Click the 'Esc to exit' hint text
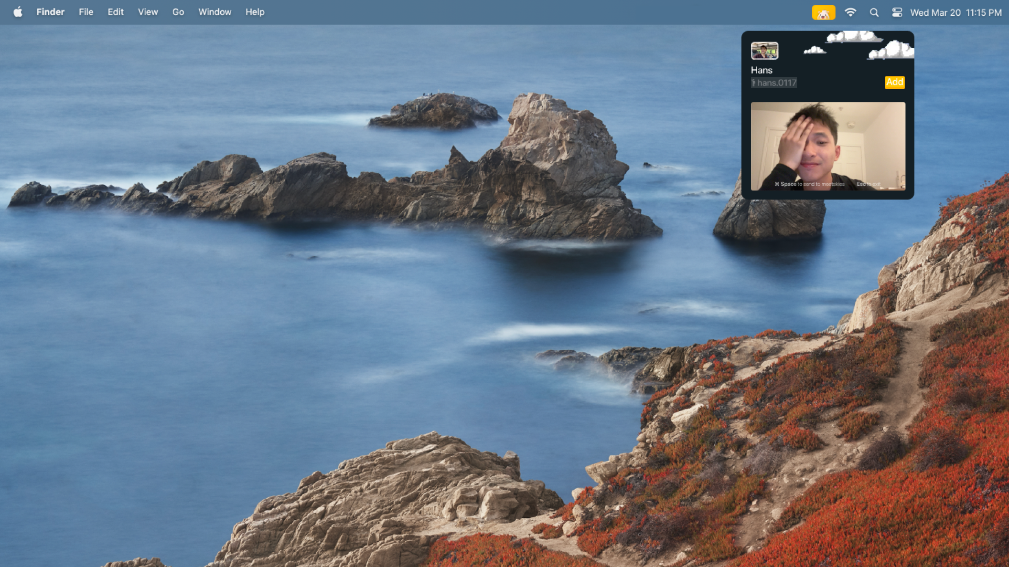Image resolution: width=1009 pixels, height=567 pixels. click(868, 184)
